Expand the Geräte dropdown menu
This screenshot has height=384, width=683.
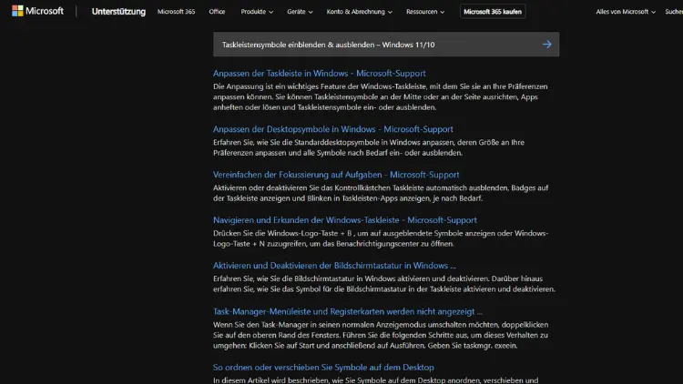click(300, 12)
